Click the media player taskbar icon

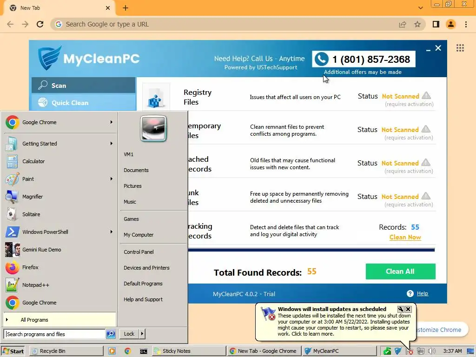click(112, 351)
